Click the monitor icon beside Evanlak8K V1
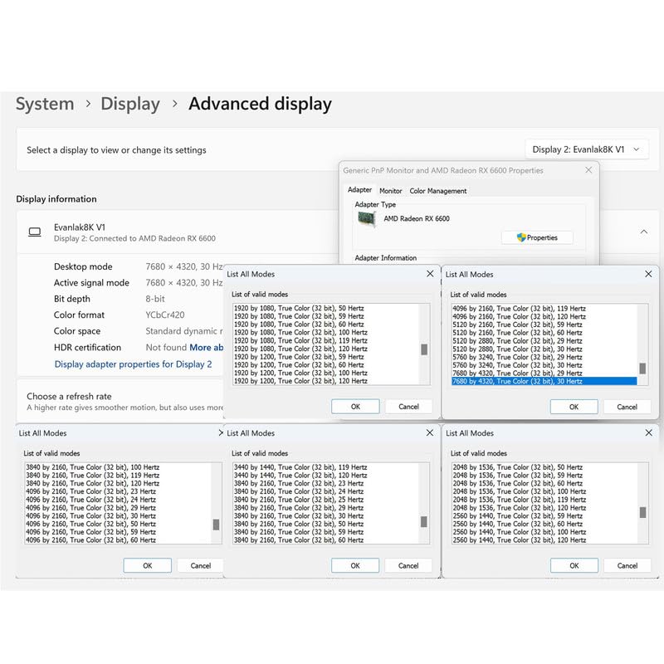The height and width of the screenshot is (664, 664). click(35, 232)
